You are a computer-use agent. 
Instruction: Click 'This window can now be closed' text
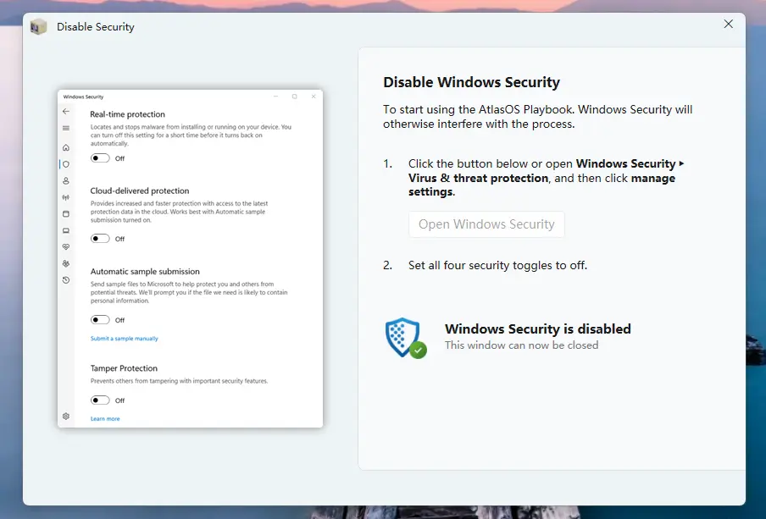(521, 345)
